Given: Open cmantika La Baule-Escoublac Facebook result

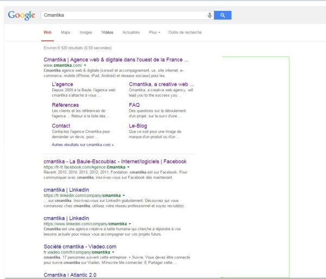Looking at the screenshot, I should click(x=115, y=161).
